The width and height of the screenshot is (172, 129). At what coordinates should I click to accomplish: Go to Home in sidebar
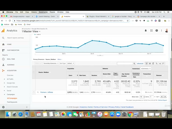(x=9, y=44)
